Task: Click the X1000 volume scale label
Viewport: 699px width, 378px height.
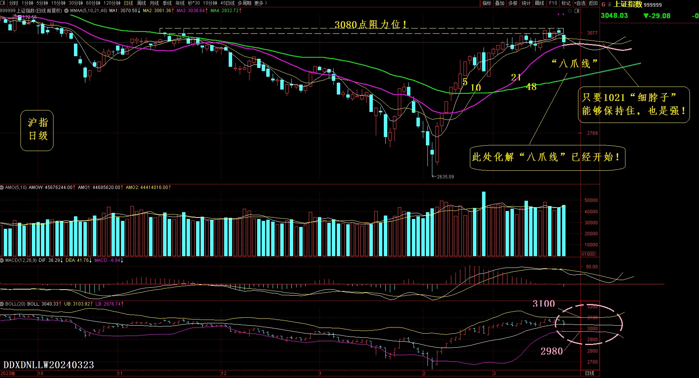Action: pyautogui.click(x=588, y=254)
